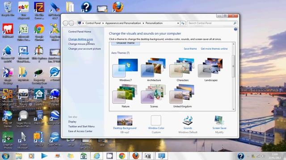Select the Kaspersky Security Scan shortcut
Viewport: 286px width, 160px height.
(39, 76)
